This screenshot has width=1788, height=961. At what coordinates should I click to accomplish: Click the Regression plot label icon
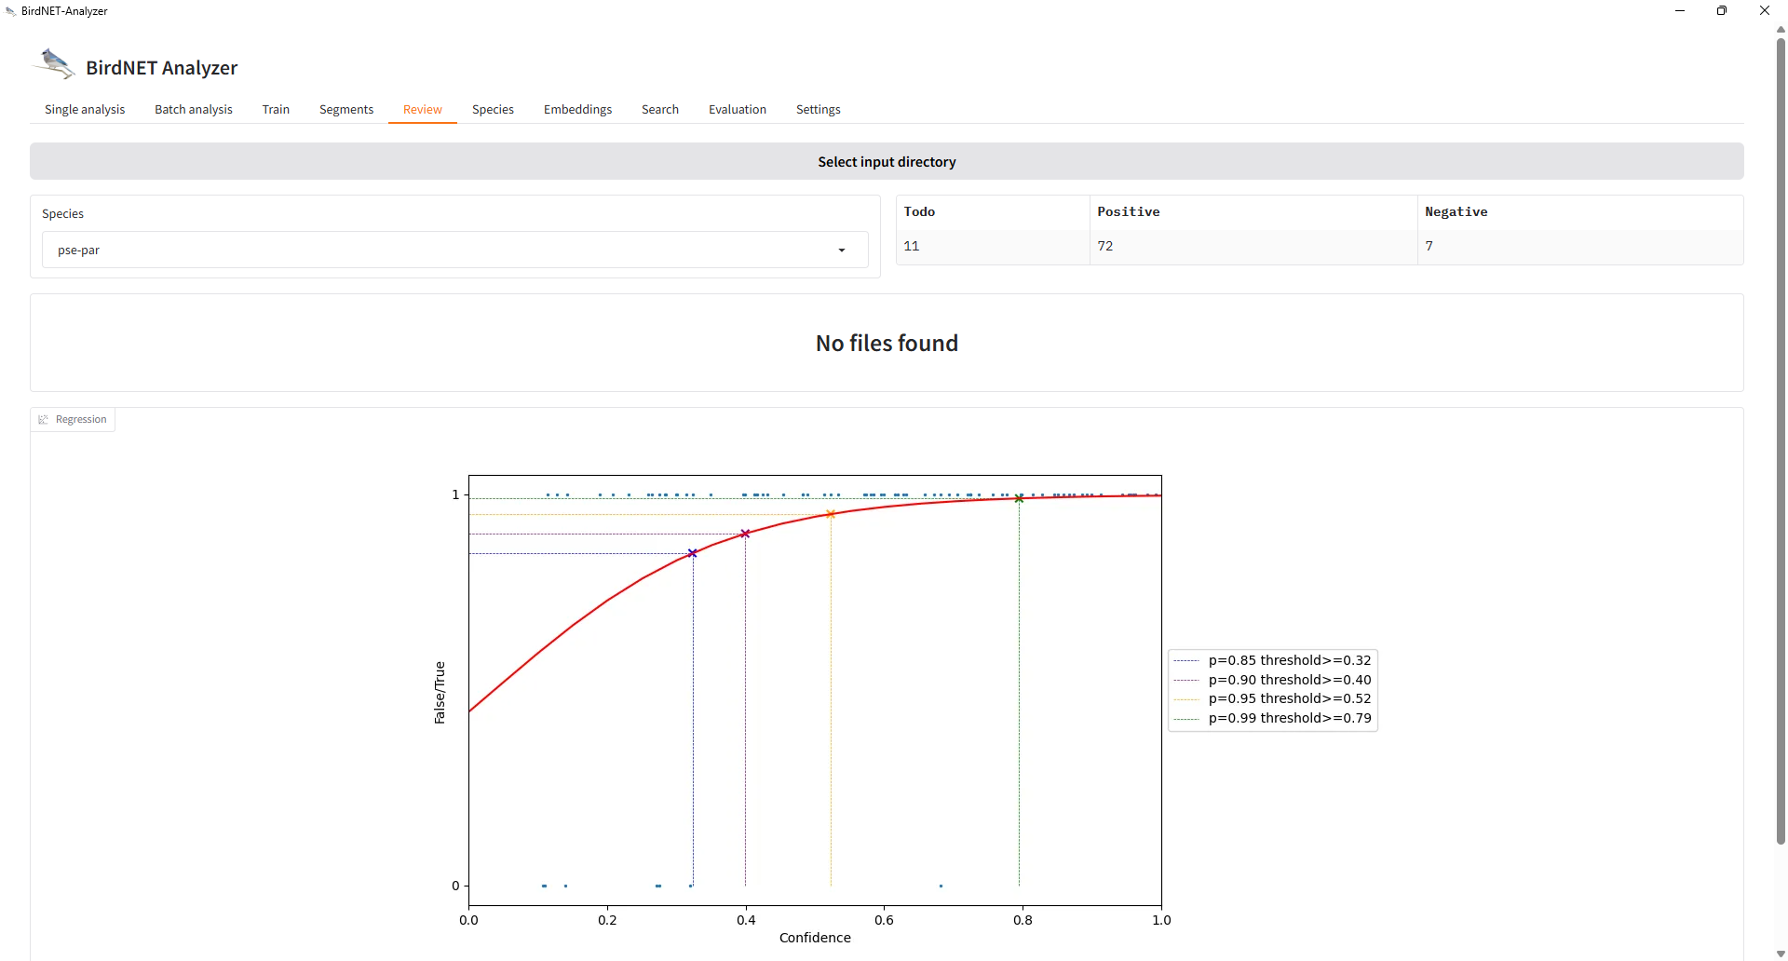point(43,420)
